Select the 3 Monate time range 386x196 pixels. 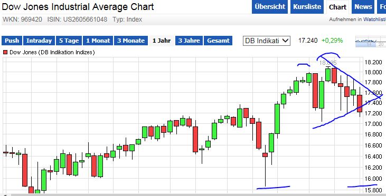point(131,41)
